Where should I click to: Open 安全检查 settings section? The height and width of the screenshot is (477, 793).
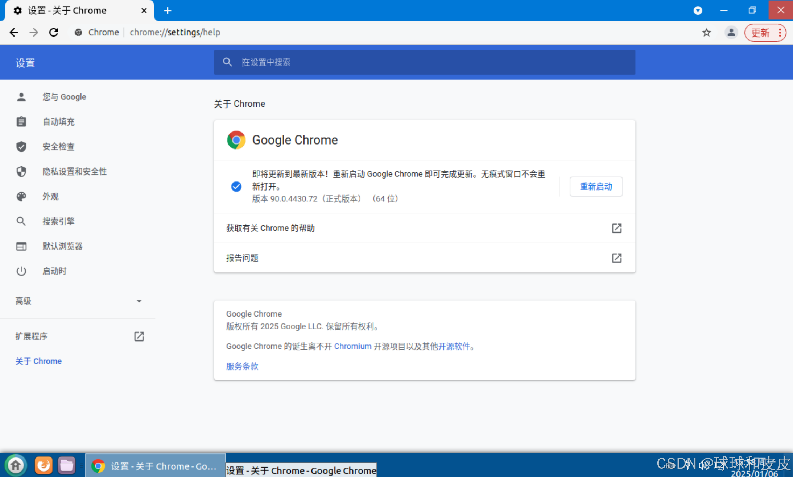pyautogui.click(x=58, y=147)
